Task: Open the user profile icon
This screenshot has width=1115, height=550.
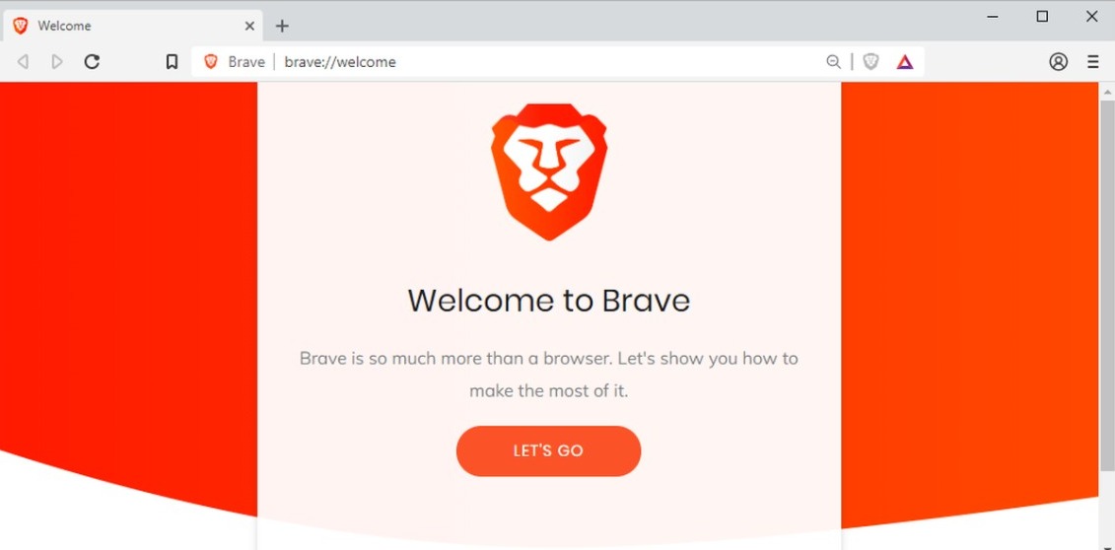Action: coord(1058,62)
